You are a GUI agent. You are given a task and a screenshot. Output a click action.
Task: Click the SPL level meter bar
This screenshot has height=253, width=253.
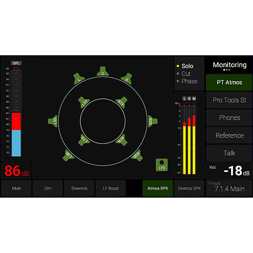pos(16,113)
